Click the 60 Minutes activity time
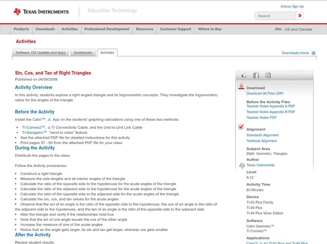The height and width of the screenshot is (244, 327). tap(255, 190)
